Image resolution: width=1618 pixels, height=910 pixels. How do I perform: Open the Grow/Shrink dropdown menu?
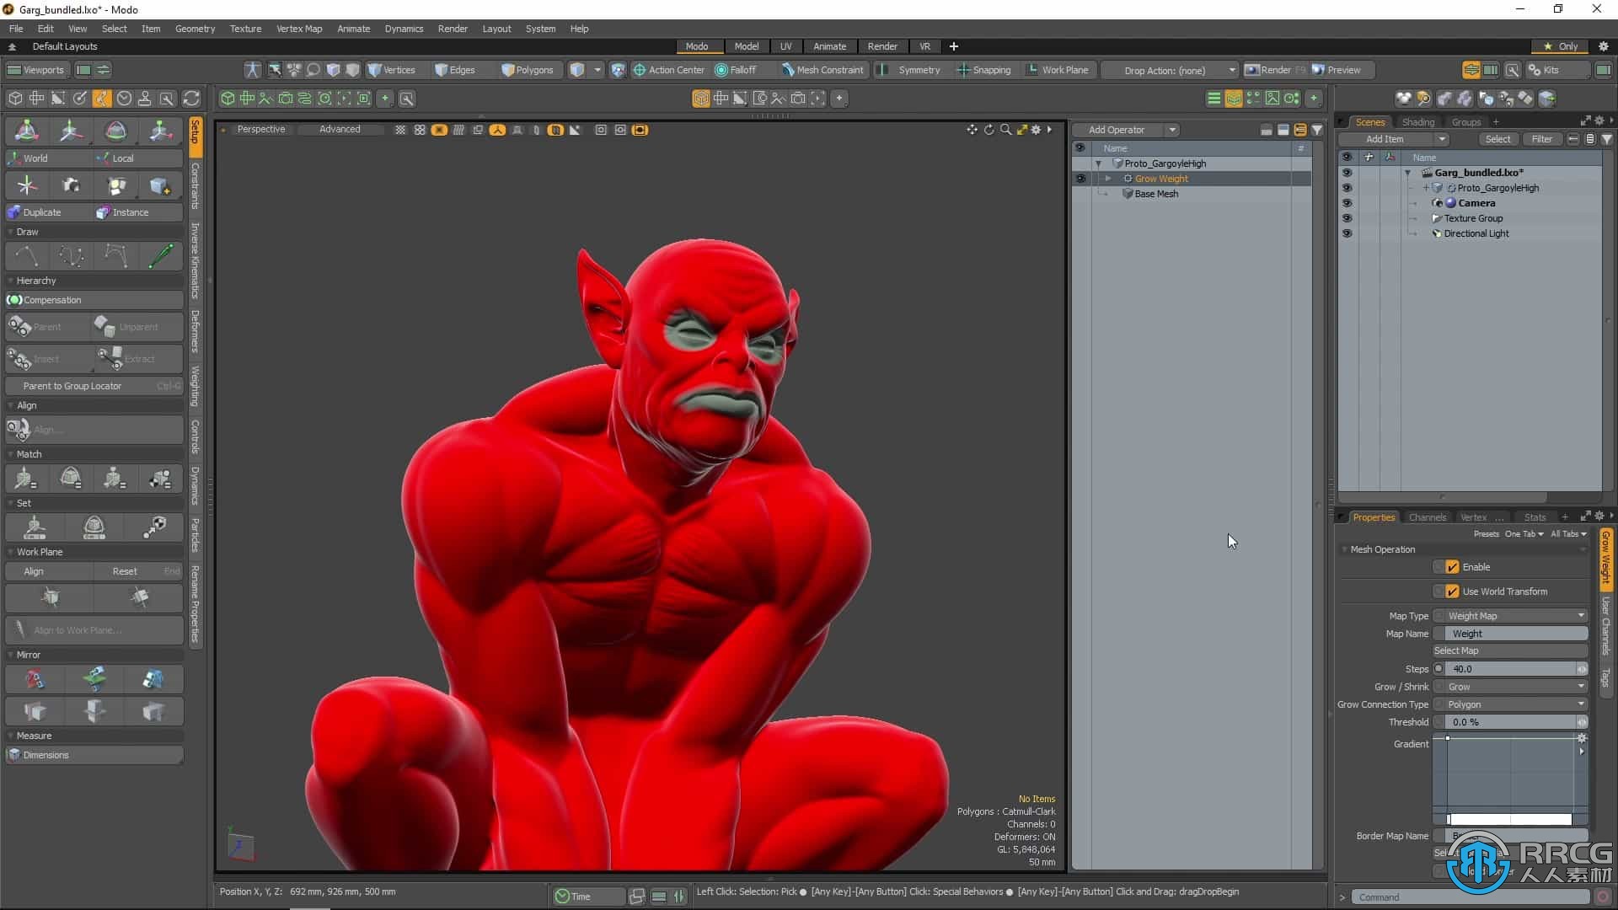pyautogui.click(x=1517, y=686)
